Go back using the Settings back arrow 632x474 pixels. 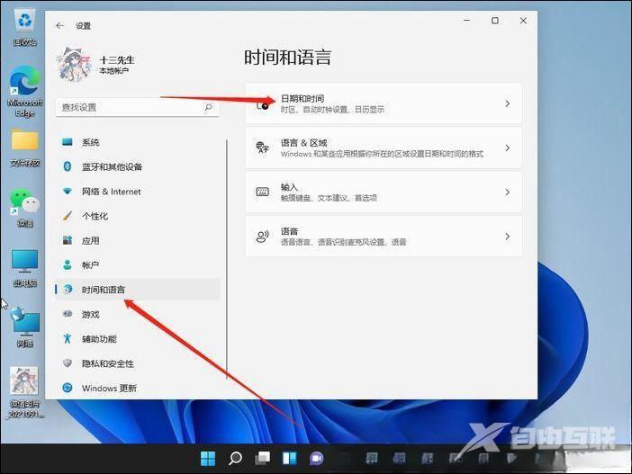[59, 26]
